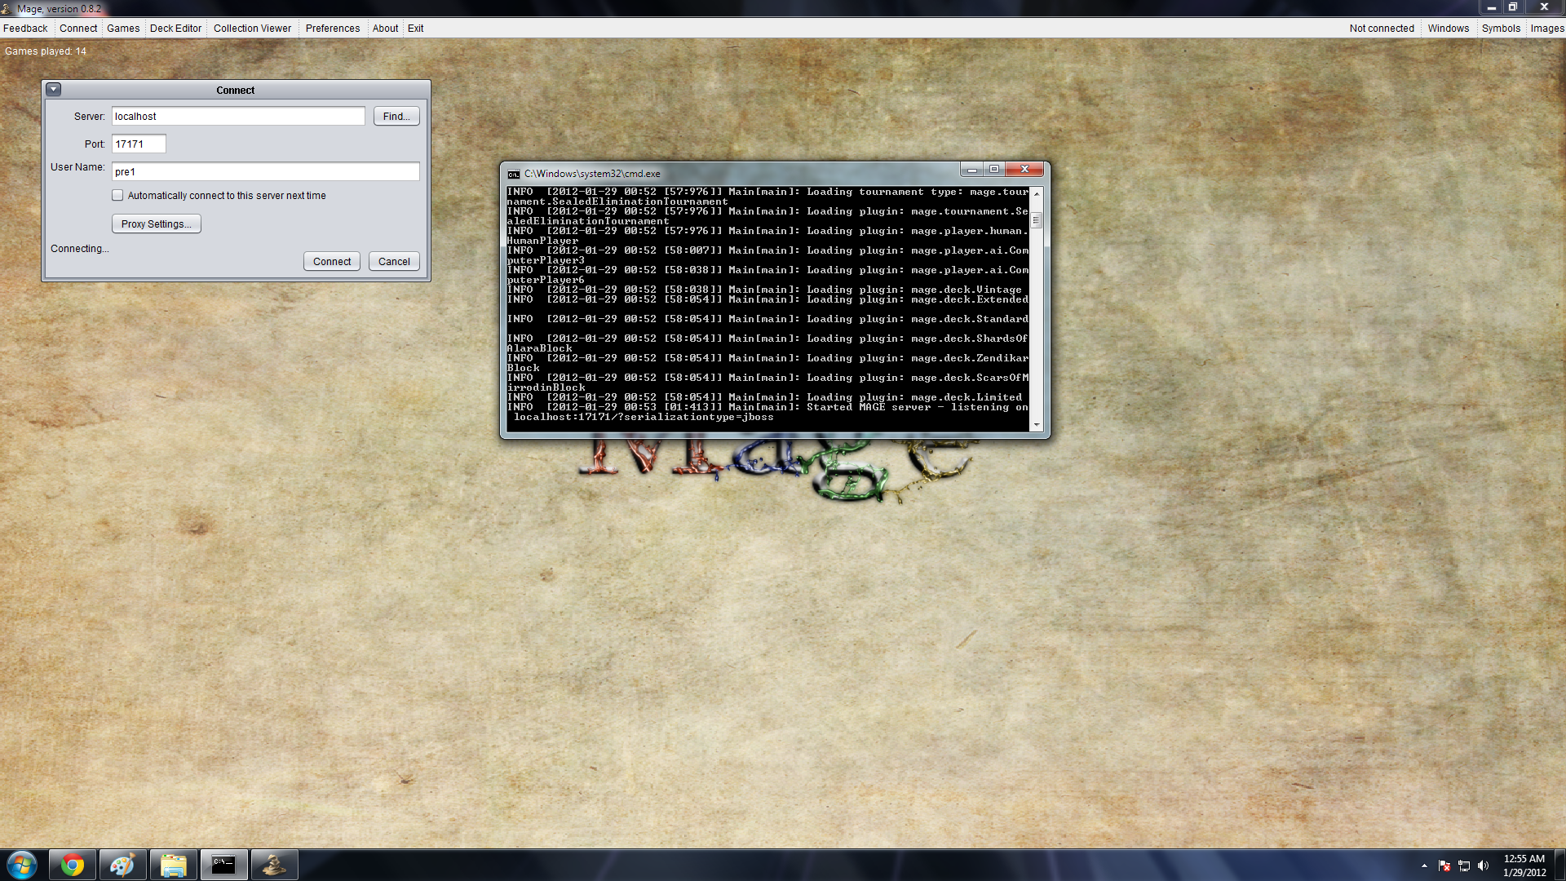
Task: Open Preferences
Action: [x=333, y=29]
